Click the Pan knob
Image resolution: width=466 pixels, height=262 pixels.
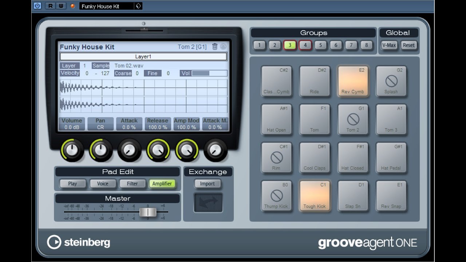(101, 150)
